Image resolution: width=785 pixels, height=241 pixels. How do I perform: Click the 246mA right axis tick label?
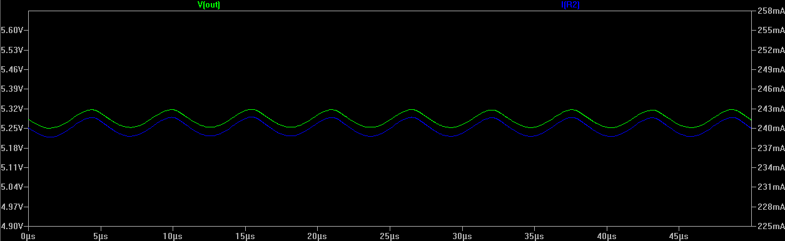pyautogui.click(x=771, y=89)
